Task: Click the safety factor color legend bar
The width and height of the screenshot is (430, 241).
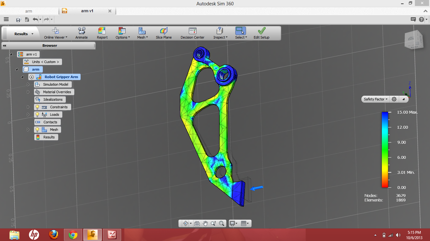Action: point(385,150)
